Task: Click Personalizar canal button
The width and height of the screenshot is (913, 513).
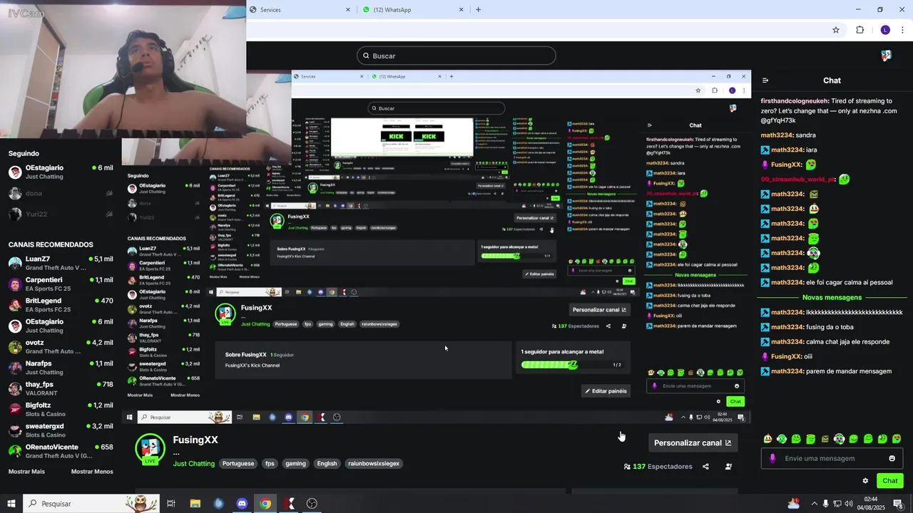Action: (693, 442)
